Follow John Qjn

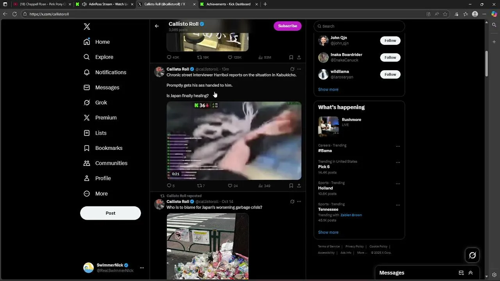[390, 41]
